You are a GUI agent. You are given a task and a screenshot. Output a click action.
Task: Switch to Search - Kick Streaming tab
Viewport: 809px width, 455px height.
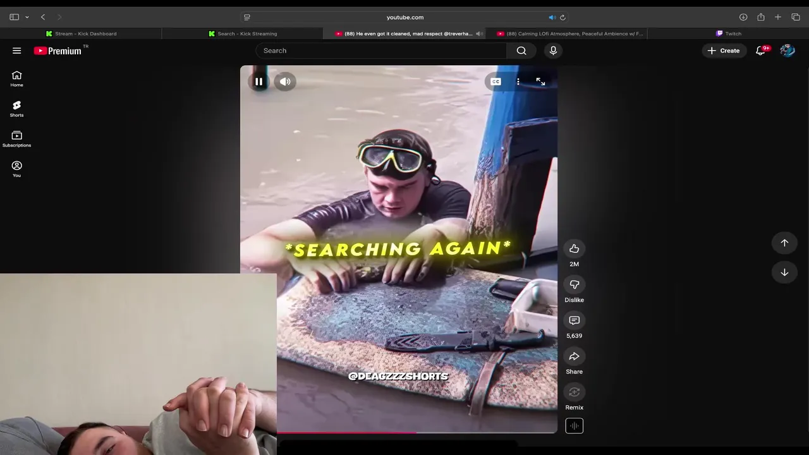tap(243, 33)
